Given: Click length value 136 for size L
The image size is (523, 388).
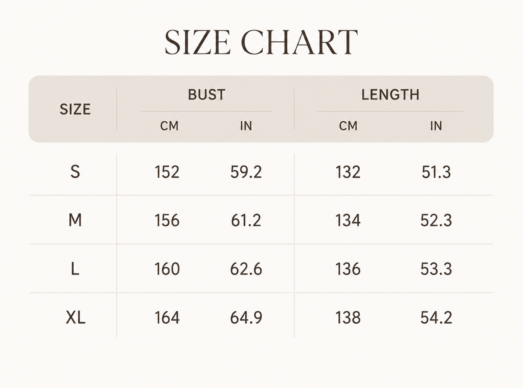Looking at the screenshot, I should (x=348, y=269).
